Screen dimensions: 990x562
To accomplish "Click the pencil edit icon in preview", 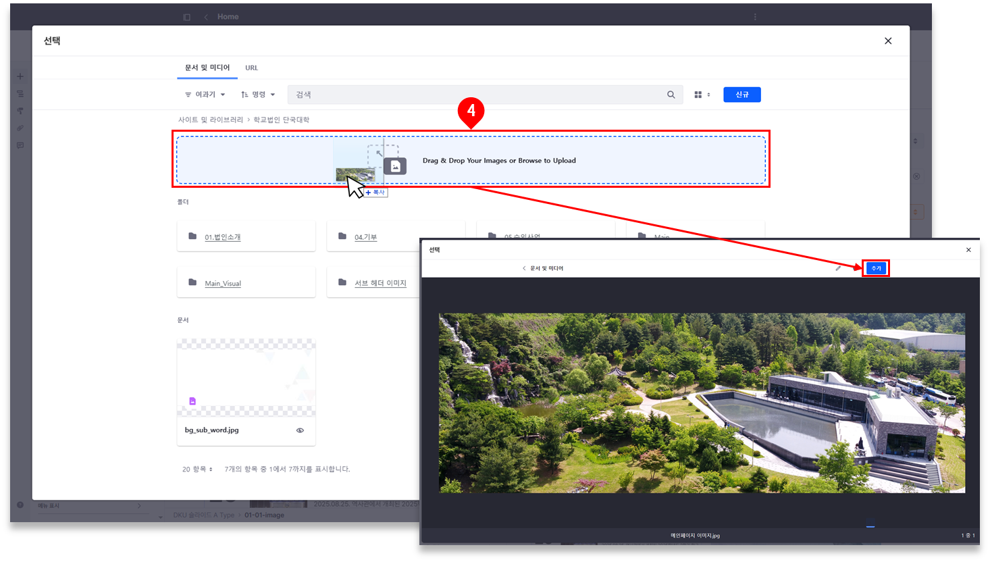I will [838, 268].
